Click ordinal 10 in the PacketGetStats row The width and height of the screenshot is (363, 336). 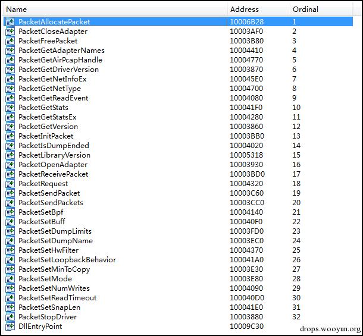point(296,108)
